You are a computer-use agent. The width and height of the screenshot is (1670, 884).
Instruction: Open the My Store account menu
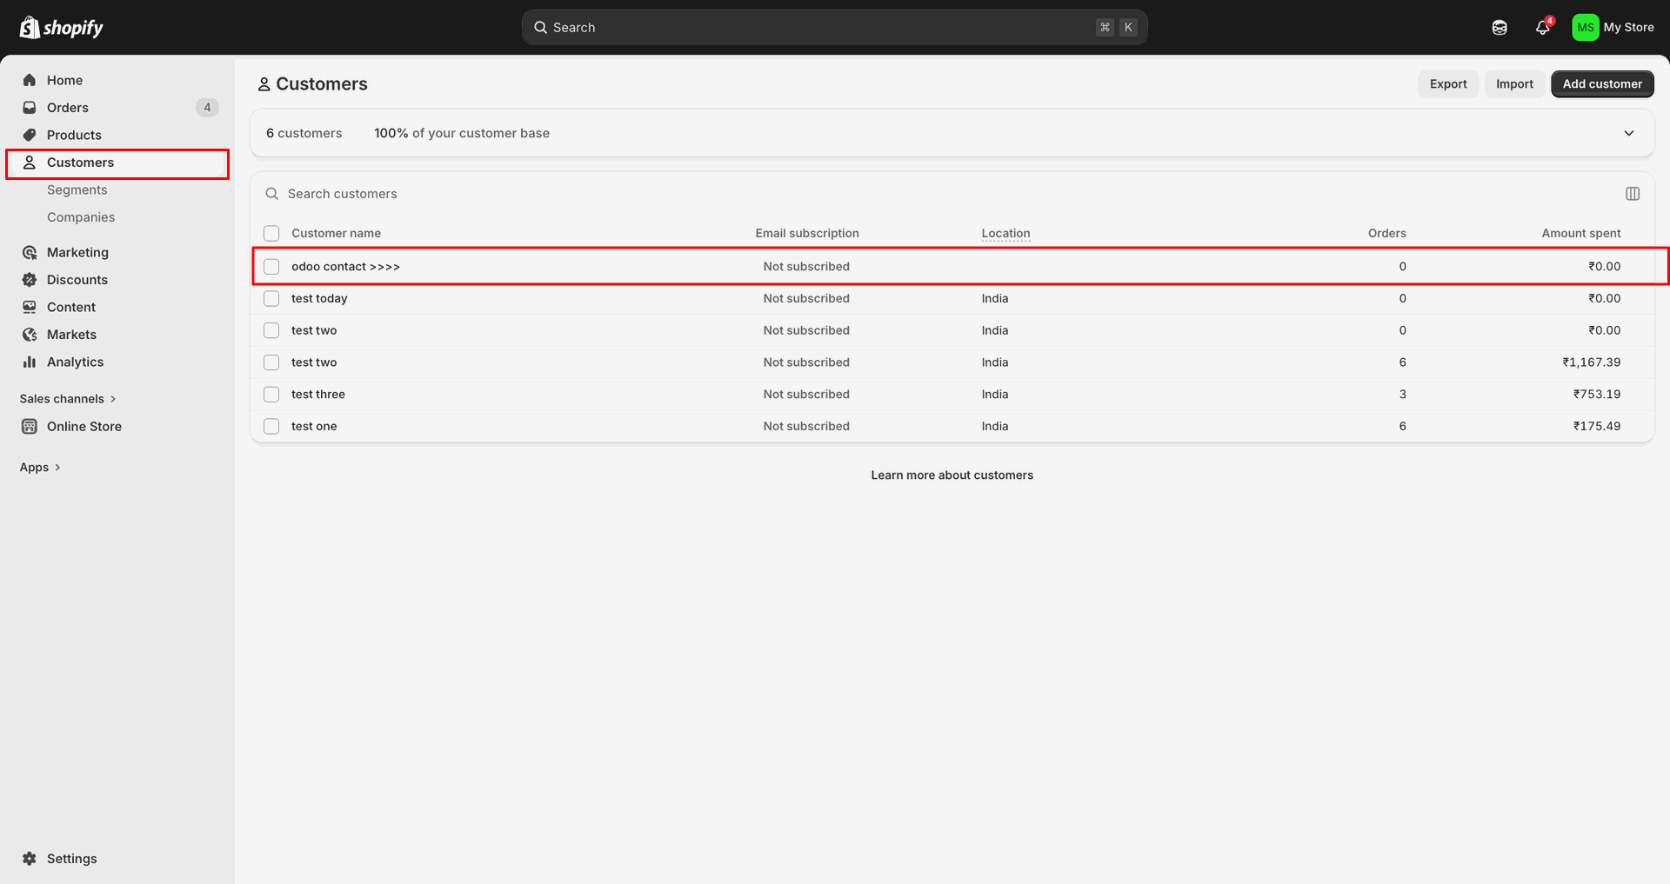click(1613, 28)
